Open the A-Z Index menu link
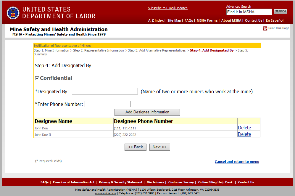 156,20
